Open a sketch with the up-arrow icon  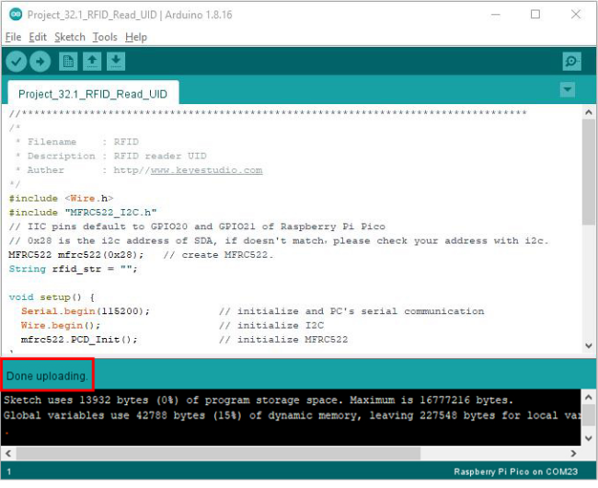92,61
